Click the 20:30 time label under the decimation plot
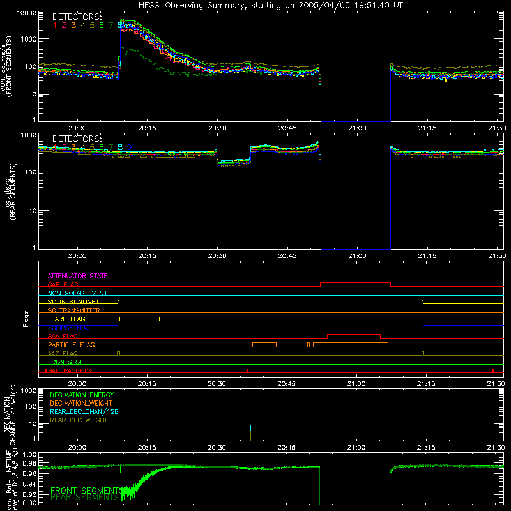The width and height of the screenshot is (511, 511). [217, 448]
